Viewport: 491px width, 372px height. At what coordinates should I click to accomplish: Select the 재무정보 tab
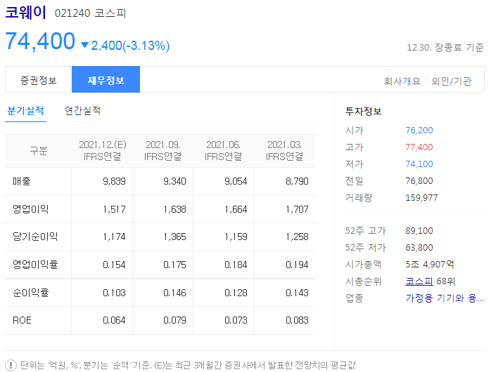(x=106, y=79)
